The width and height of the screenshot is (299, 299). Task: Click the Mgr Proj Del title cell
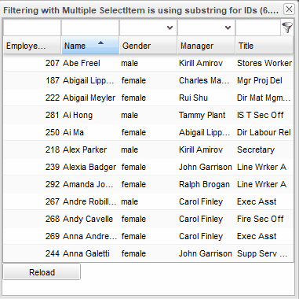[264, 80]
